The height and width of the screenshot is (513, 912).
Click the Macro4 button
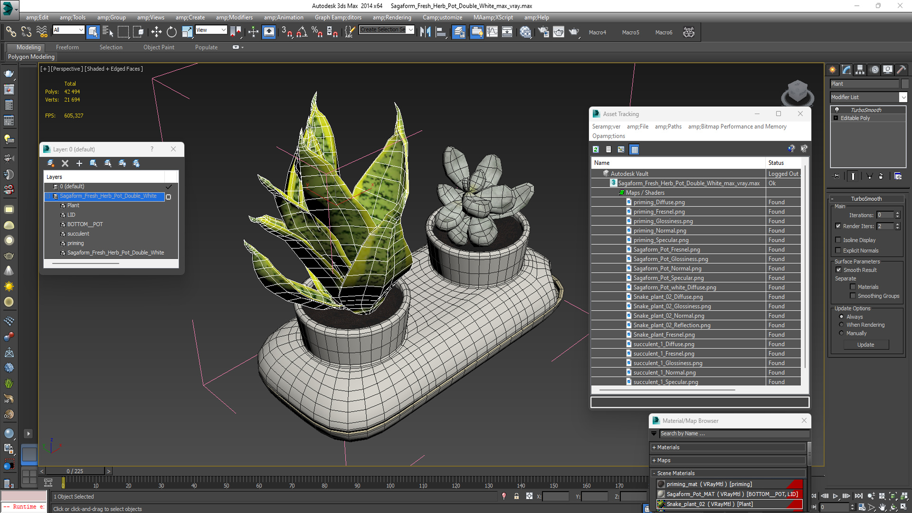pyautogui.click(x=597, y=32)
